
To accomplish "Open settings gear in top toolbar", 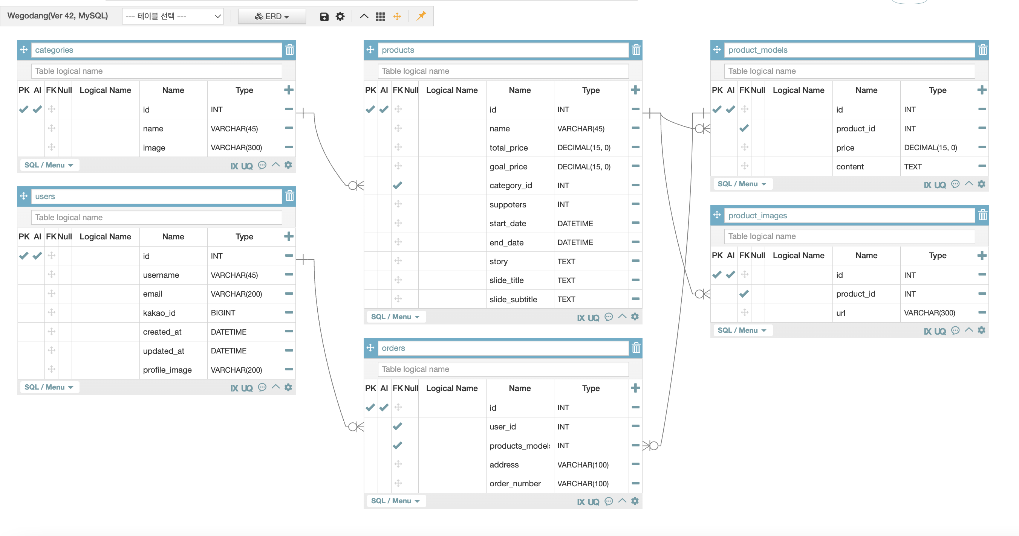I will coord(340,17).
